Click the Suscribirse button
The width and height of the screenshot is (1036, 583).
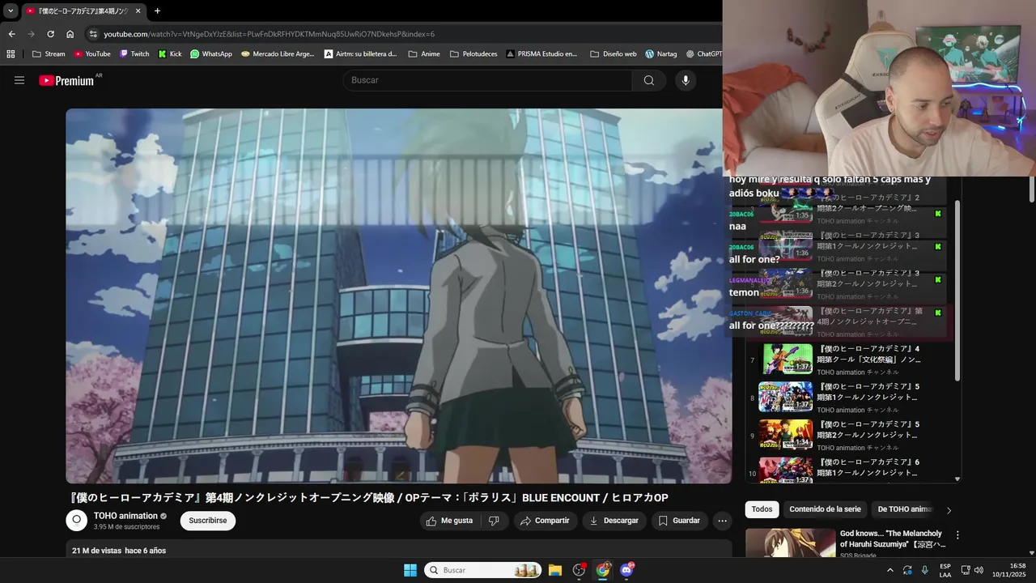[x=208, y=521]
